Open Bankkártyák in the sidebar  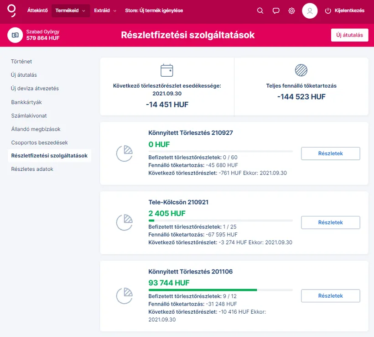tap(26, 102)
